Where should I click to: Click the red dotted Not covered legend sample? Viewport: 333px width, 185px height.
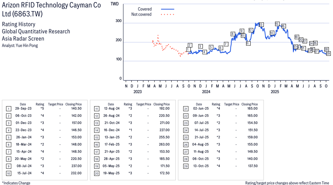pos(168,15)
